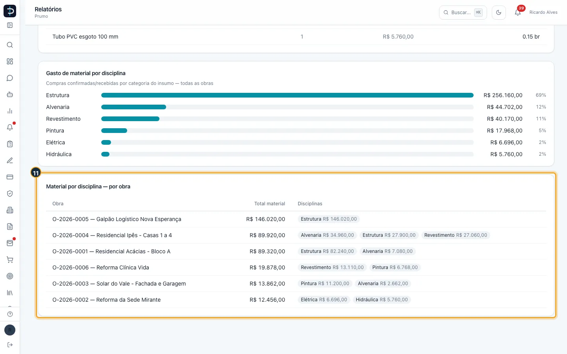Open Ricardo Alves user menu
Image resolution: width=567 pixels, height=354 pixels.
543,13
